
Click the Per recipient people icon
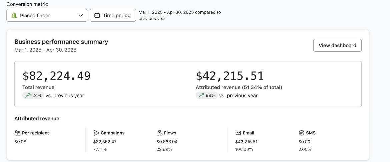click(18, 133)
